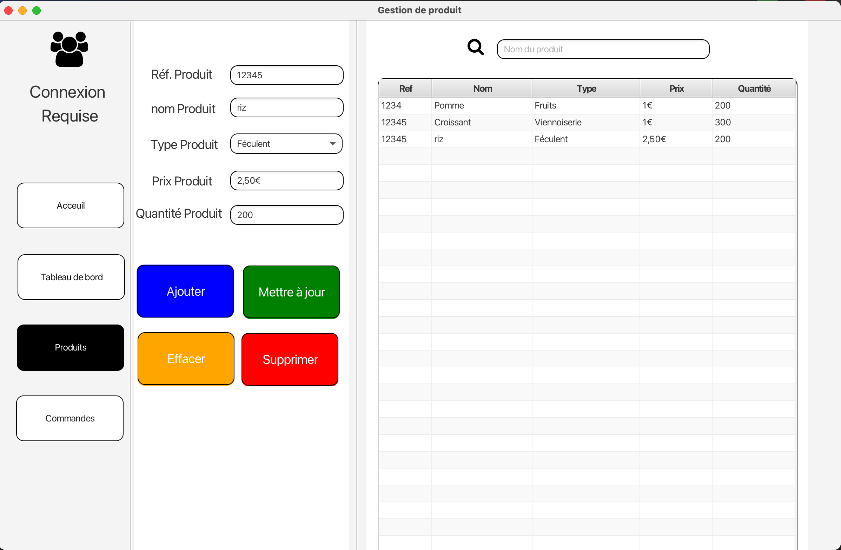Click the Nom du produit search field
This screenshot has height=550, width=841.
[x=603, y=49]
